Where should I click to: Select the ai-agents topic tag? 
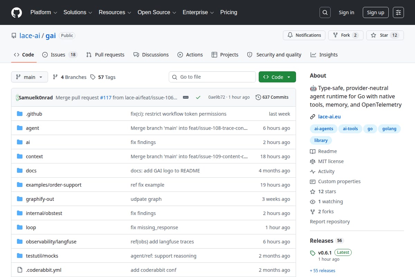[x=324, y=128]
